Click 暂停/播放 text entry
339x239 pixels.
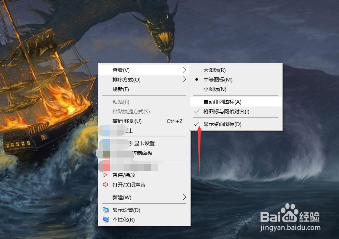point(124,175)
